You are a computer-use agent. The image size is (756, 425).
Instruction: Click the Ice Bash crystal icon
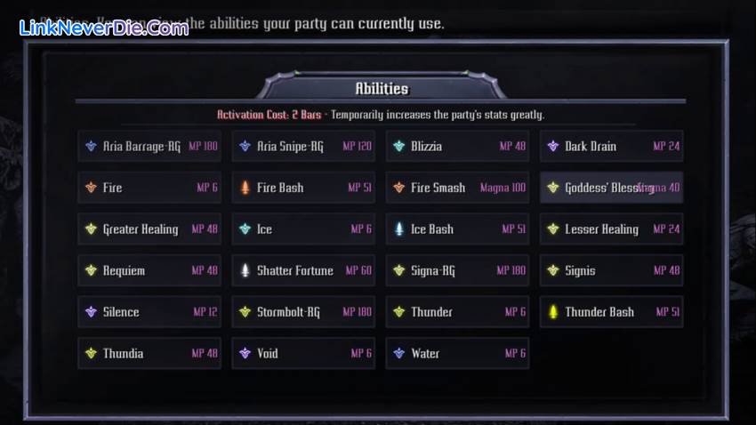[398, 229]
